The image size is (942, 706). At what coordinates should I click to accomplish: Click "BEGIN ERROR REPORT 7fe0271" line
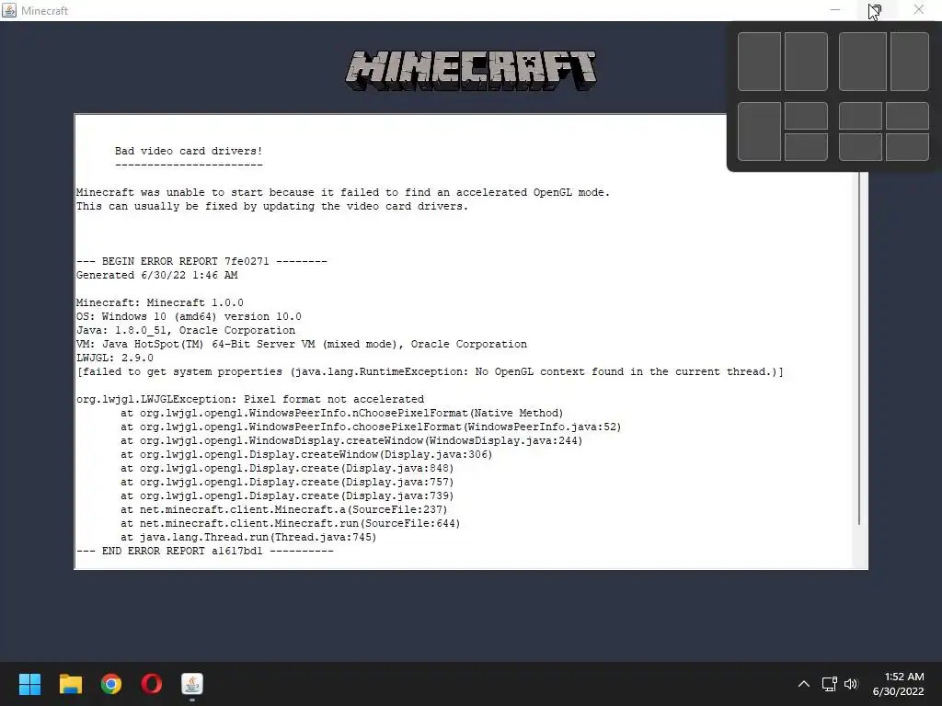click(201, 261)
